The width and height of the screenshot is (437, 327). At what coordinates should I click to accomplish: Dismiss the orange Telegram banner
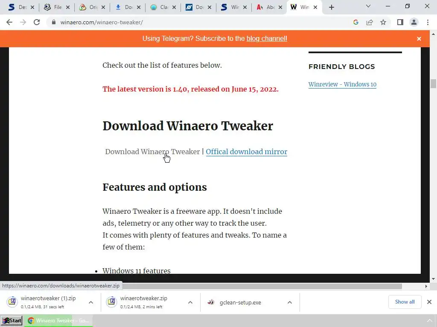pos(419,39)
